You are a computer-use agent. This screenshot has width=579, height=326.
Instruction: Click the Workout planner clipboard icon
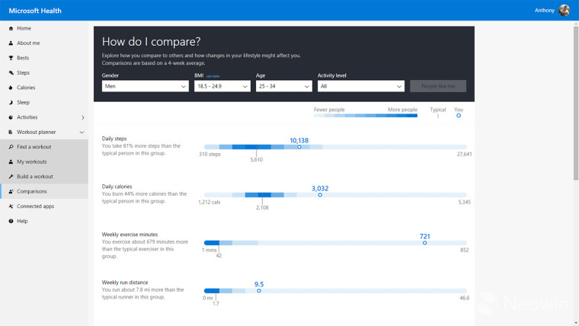click(11, 133)
